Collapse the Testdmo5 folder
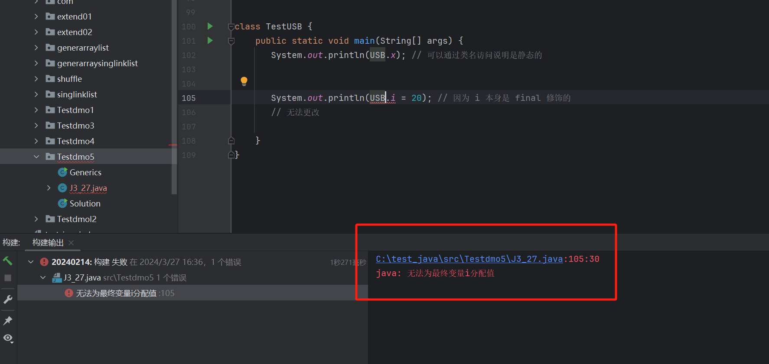Image resolution: width=769 pixels, height=364 pixels. pos(36,157)
